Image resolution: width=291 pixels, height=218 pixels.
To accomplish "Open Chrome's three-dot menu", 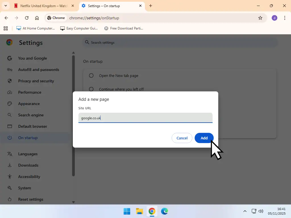I will (x=285, y=18).
